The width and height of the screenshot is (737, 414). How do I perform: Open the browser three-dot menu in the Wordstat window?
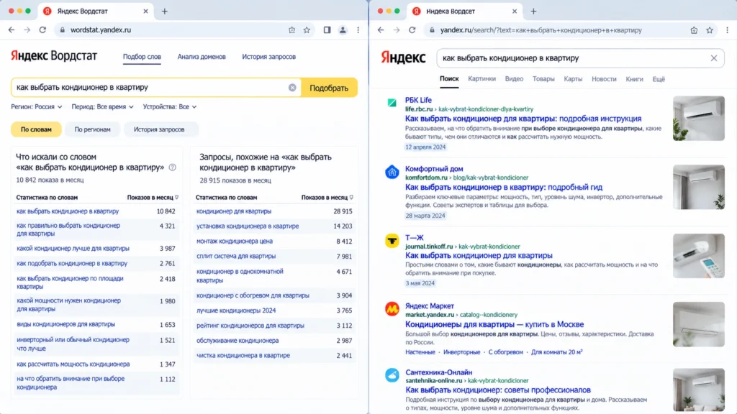[x=358, y=29]
